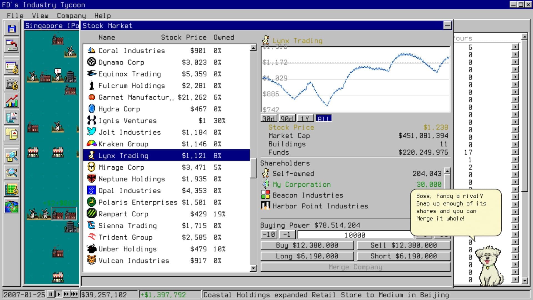This screenshot has height=300, width=533.
Task: Open the finances window with dollar bag icon
Action: tap(12, 67)
